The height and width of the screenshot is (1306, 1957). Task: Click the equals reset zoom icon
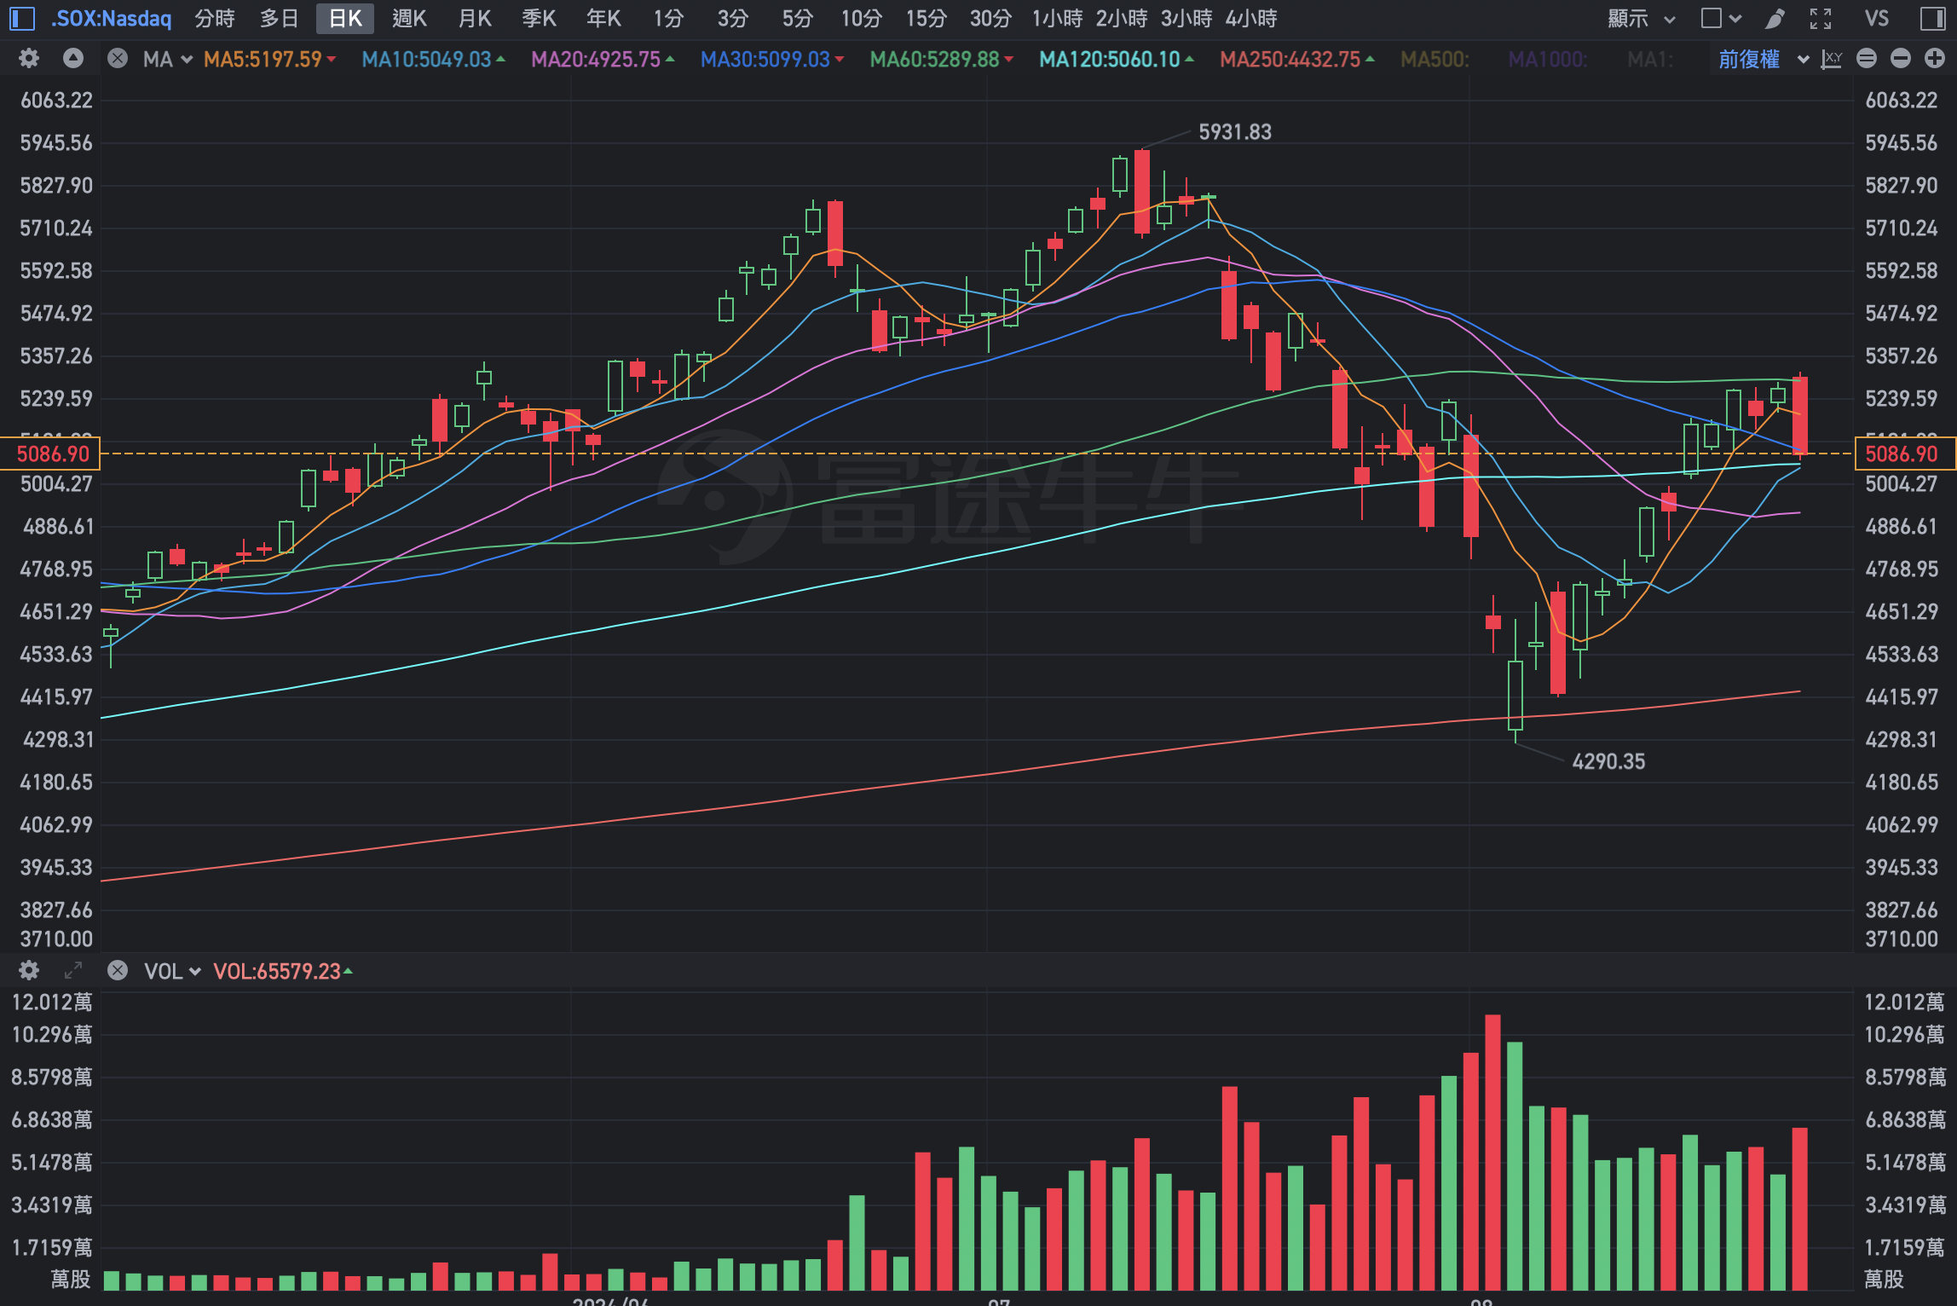[1867, 59]
